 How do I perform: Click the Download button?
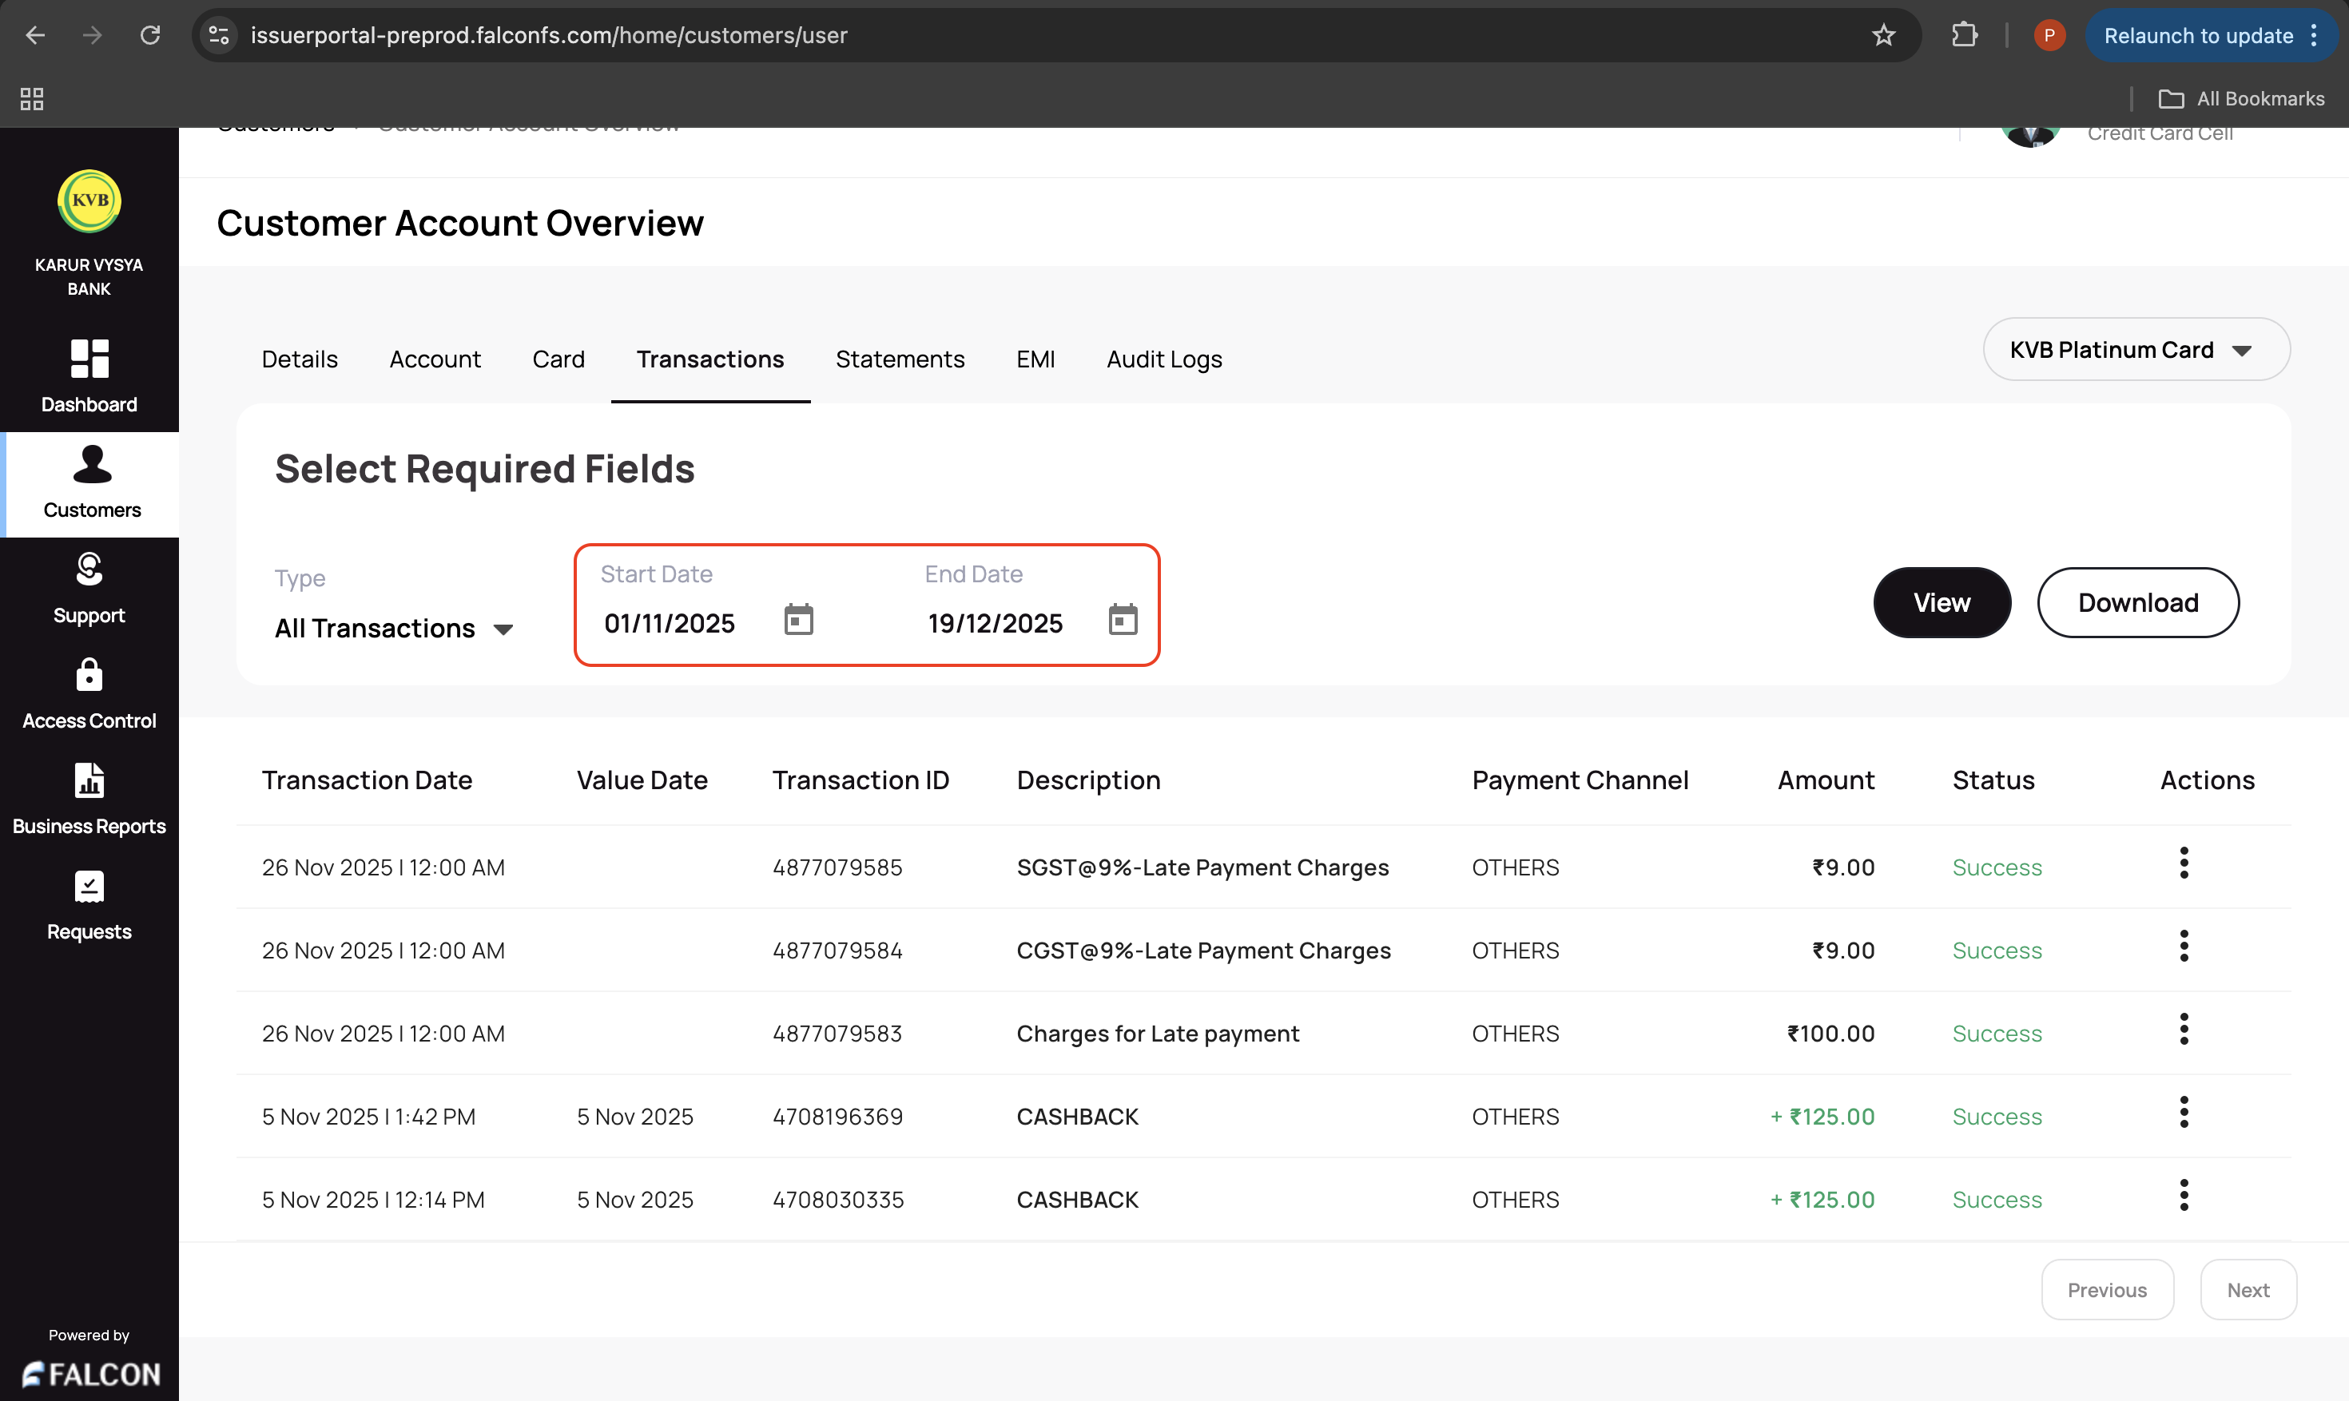[2137, 602]
